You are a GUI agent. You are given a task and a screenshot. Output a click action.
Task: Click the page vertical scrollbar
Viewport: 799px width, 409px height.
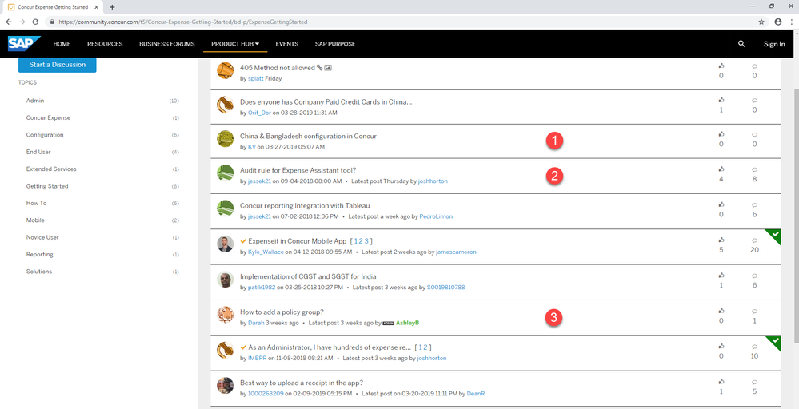[796, 216]
